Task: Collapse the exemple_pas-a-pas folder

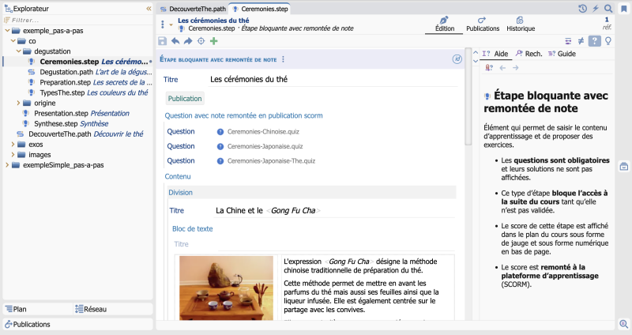Action: pyautogui.click(x=7, y=31)
